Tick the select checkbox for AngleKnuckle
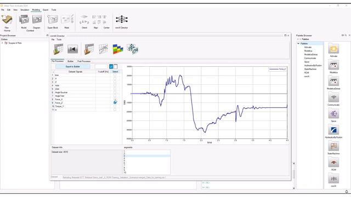This screenshot has width=351, height=197. coord(115,92)
